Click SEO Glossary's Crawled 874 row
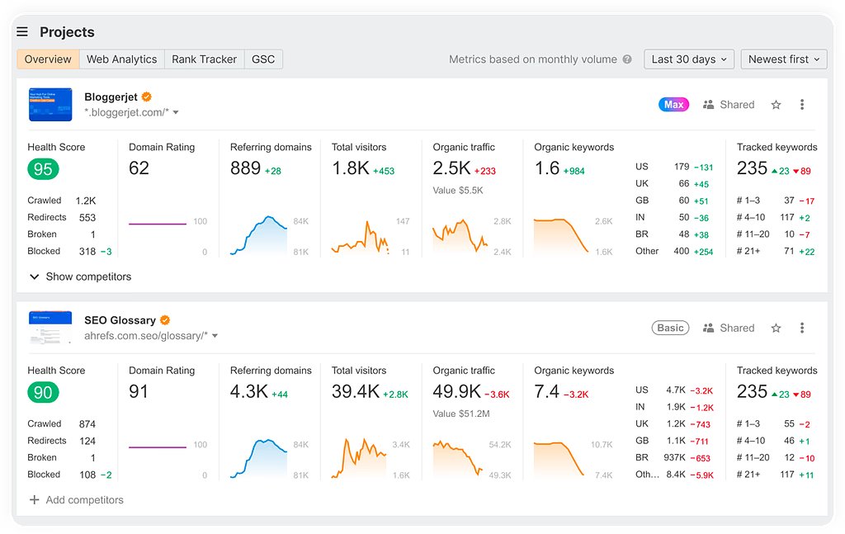 pyautogui.click(x=62, y=423)
